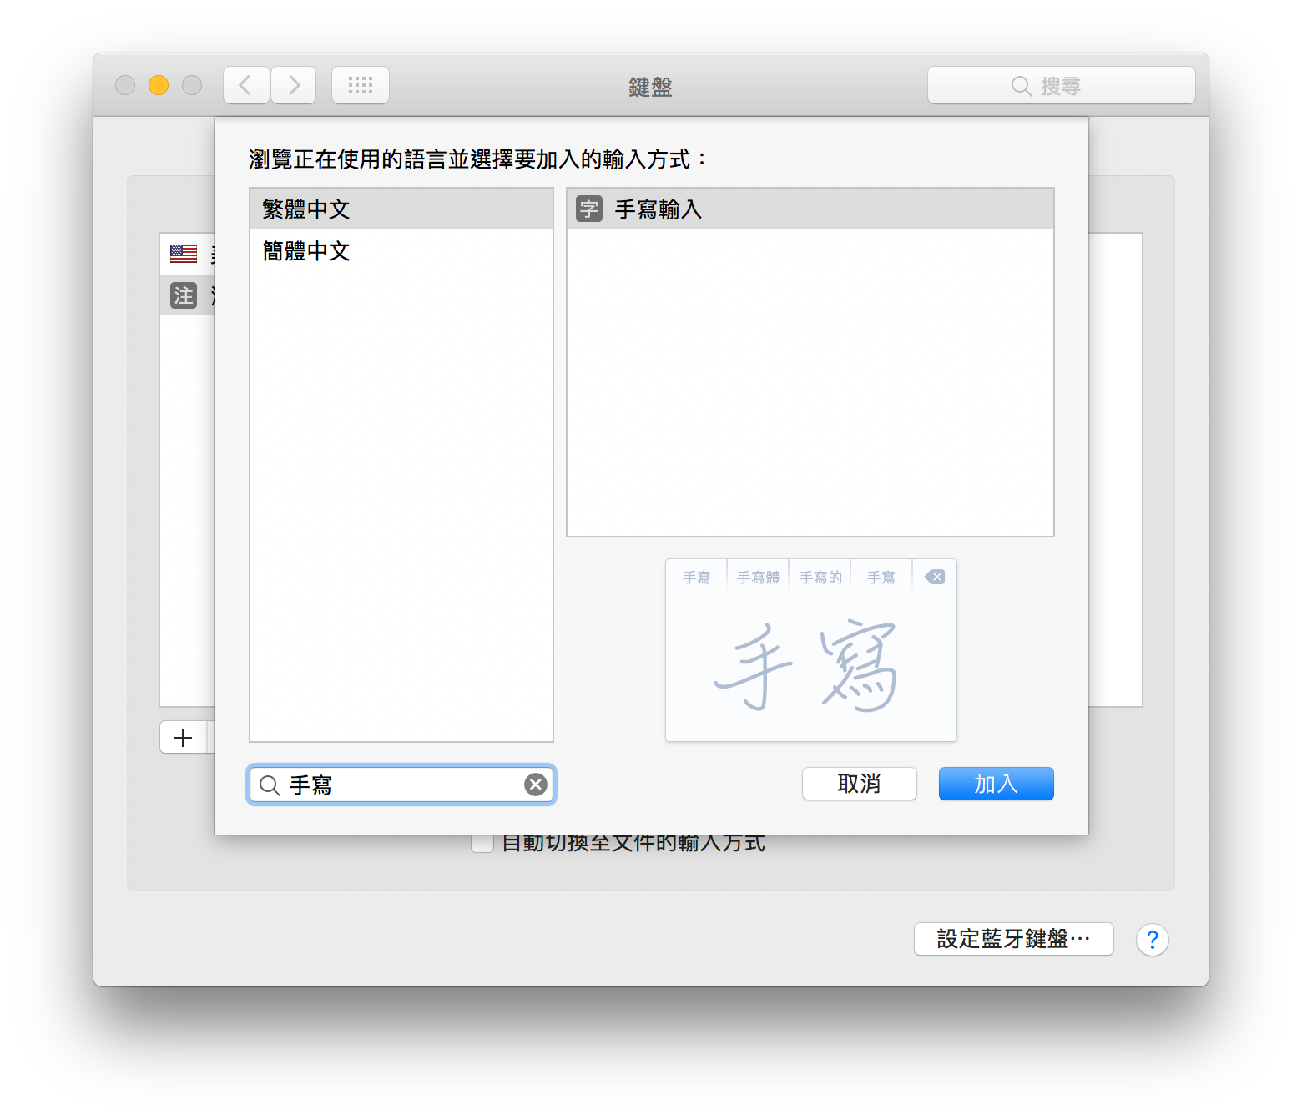Click the 取消 button

point(860,784)
